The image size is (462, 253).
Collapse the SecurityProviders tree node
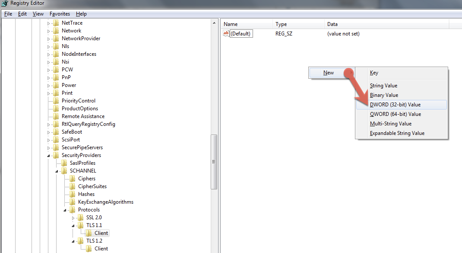pyautogui.click(x=49, y=155)
